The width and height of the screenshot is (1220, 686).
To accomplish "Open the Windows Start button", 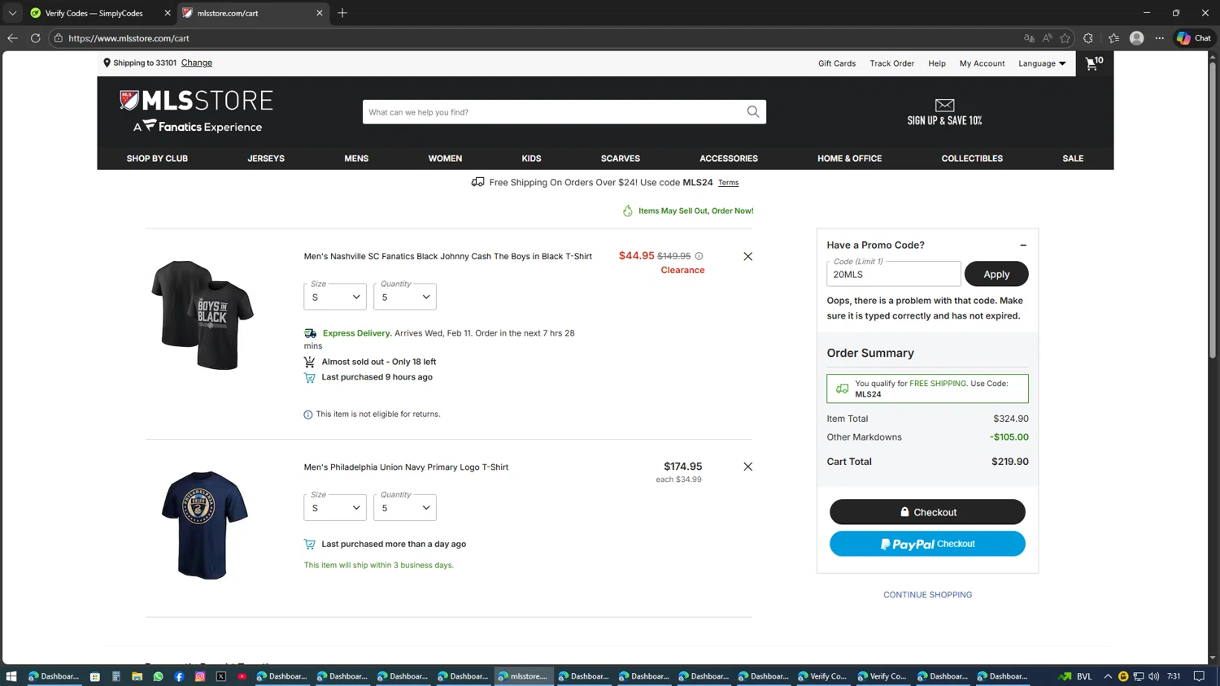I will click(x=11, y=676).
